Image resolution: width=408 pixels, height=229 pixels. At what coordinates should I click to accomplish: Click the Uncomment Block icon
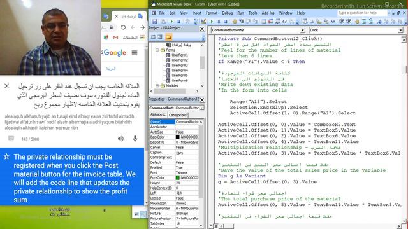click(x=371, y=22)
